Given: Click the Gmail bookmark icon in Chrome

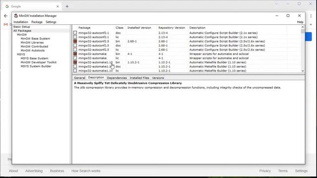Looking at the screenshot, I should coord(5,24).
